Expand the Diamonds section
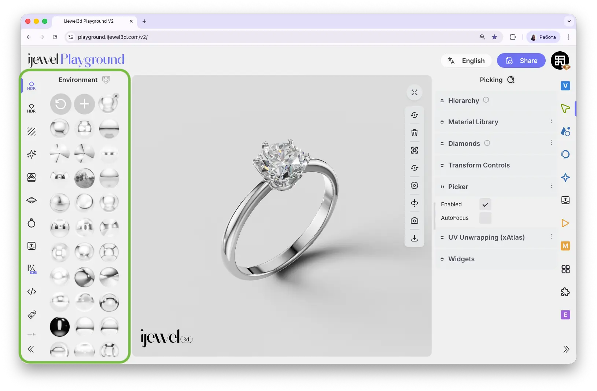The image size is (597, 391). (496, 144)
